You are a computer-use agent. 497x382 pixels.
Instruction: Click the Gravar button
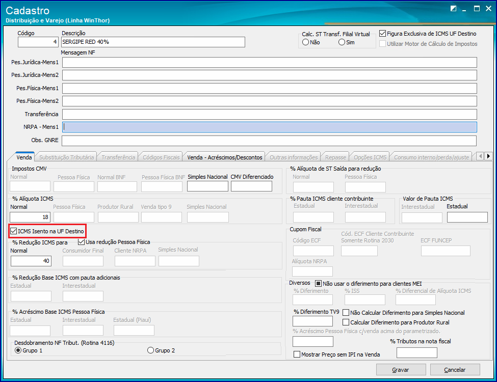(x=401, y=370)
